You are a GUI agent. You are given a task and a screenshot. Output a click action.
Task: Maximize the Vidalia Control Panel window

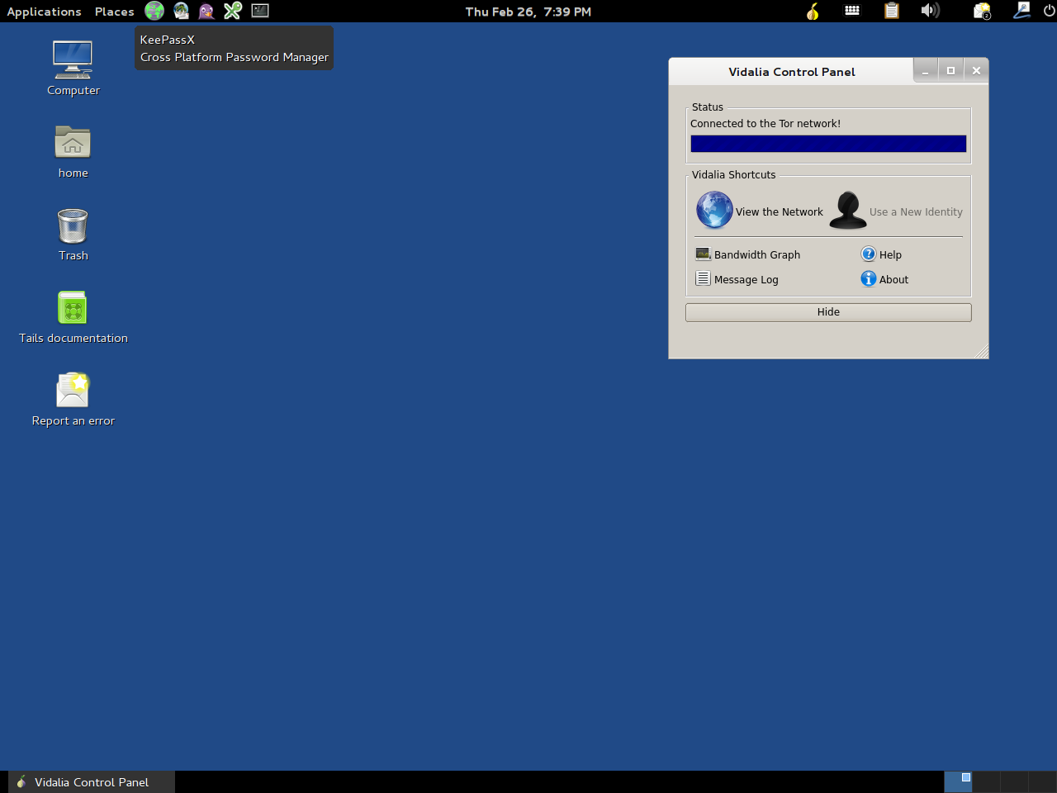point(950,71)
